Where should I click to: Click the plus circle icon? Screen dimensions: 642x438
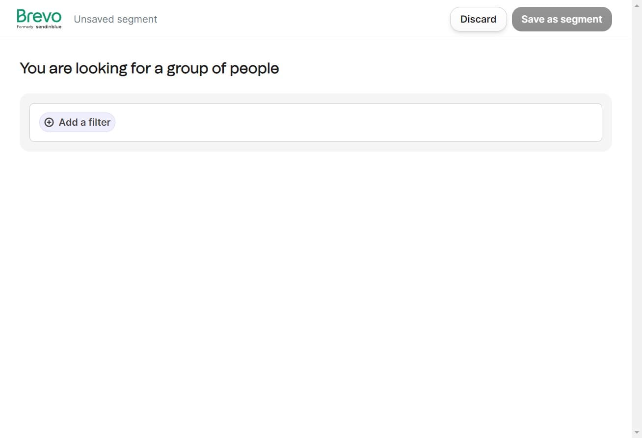point(49,122)
